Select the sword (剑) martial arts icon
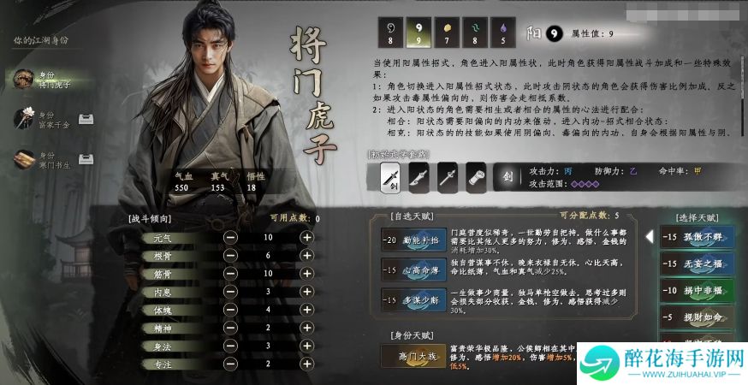748x385 pixels. coord(389,178)
